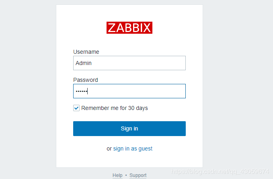This screenshot has width=273, height=179.
Task: Click blank white space above the ZABBIX logo
Action: pos(129,12)
